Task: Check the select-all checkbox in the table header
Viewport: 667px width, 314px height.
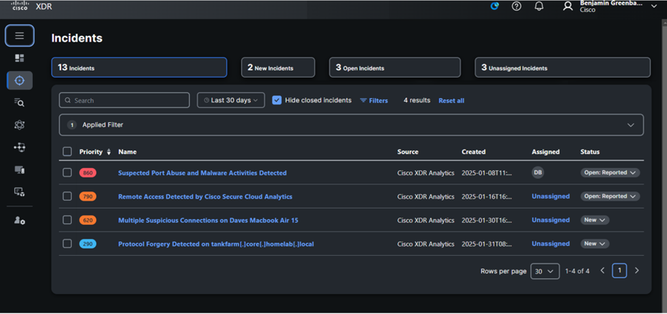Action: point(68,152)
